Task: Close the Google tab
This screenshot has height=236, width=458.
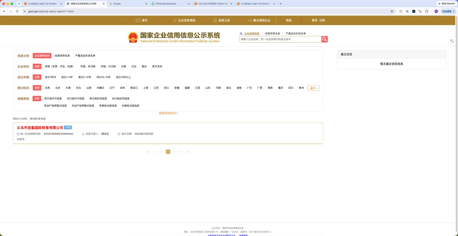Action: (x=146, y=4)
